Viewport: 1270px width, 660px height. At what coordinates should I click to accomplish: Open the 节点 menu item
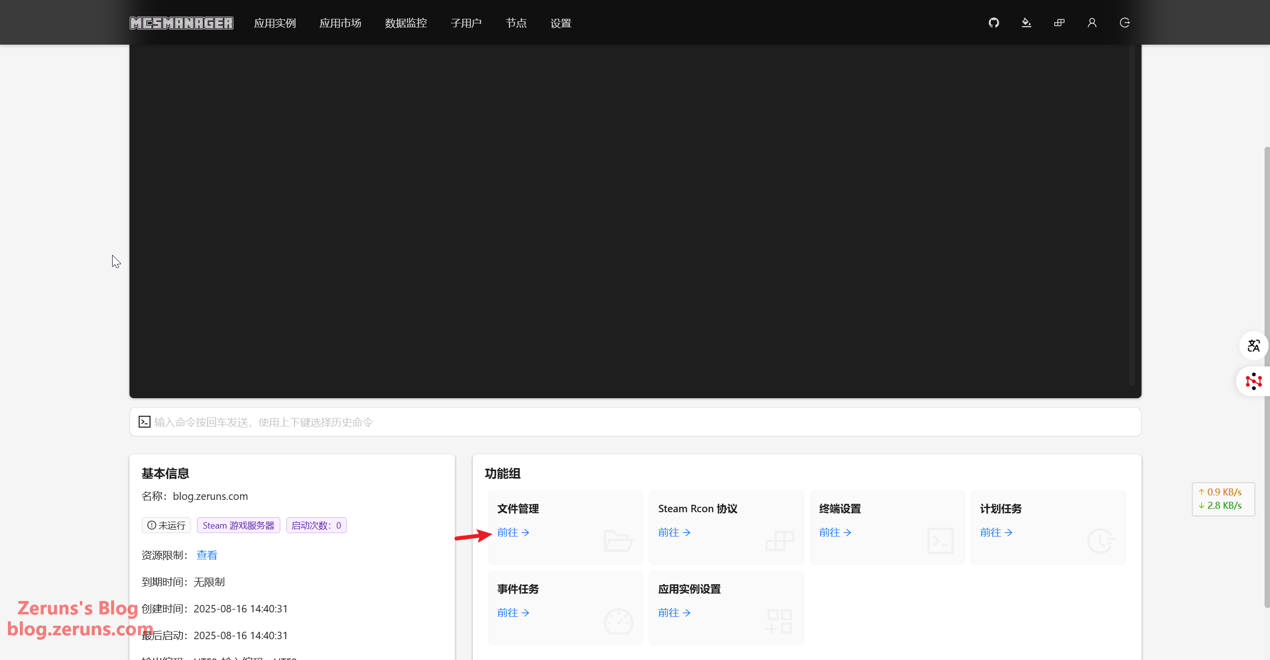[516, 23]
